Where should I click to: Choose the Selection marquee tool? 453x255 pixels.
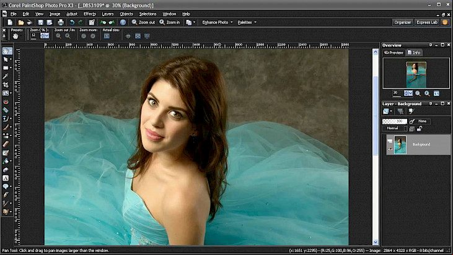point(6,68)
